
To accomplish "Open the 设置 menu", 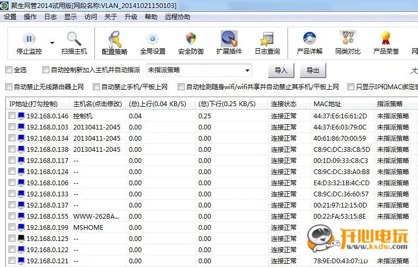I will click(10, 17).
